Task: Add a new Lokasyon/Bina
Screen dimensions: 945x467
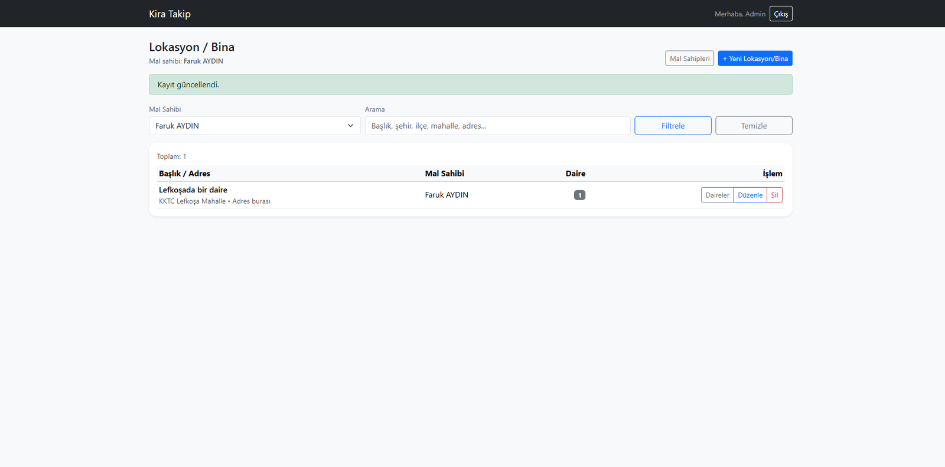Action: point(755,58)
